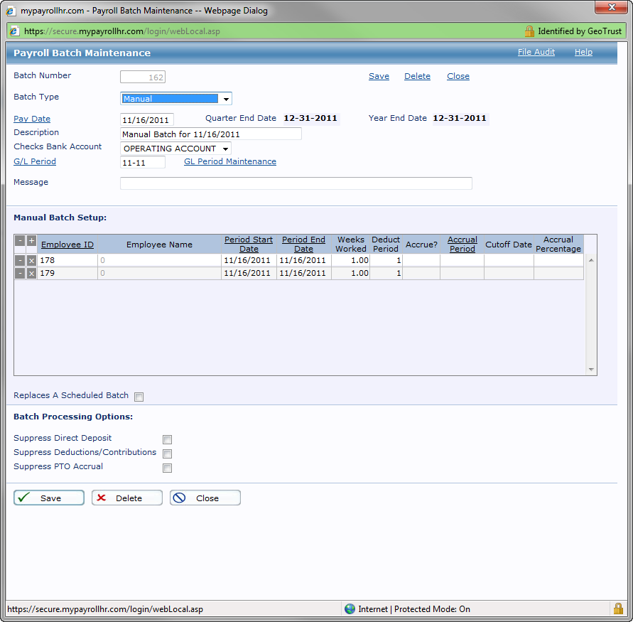Click the Employee Name cell for employee 178
Screen dimensions: 633x622
click(x=159, y=260)
